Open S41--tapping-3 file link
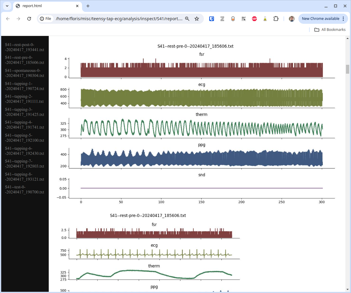This screenshot has width=351, height=293. point(24,112)
